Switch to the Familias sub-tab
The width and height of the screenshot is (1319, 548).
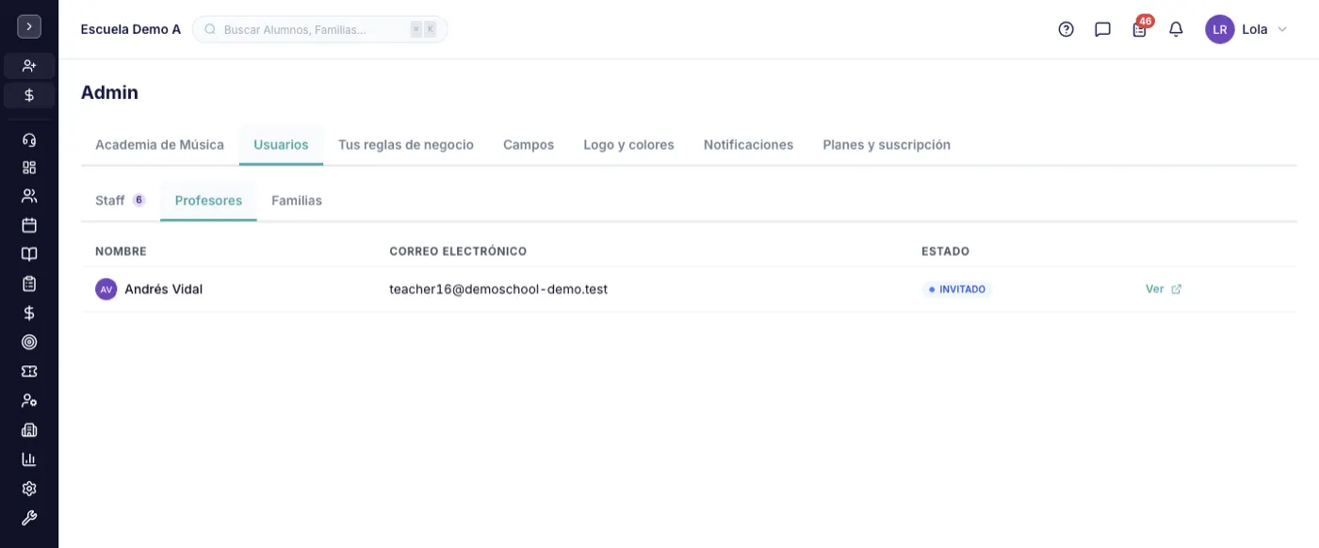point(297,201)
